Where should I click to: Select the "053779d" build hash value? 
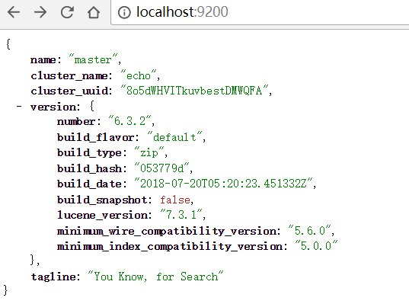coord(161,168)
